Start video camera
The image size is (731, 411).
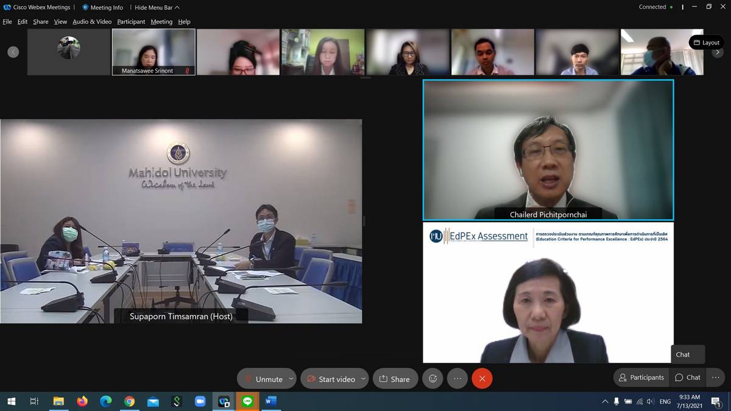[331, 379]
